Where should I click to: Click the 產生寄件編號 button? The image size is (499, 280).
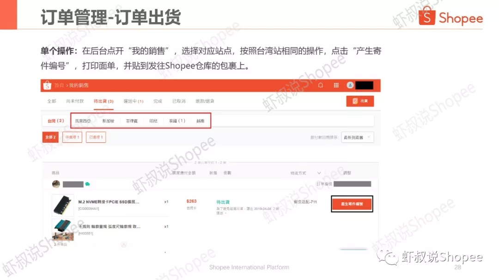tap(352, 204)
